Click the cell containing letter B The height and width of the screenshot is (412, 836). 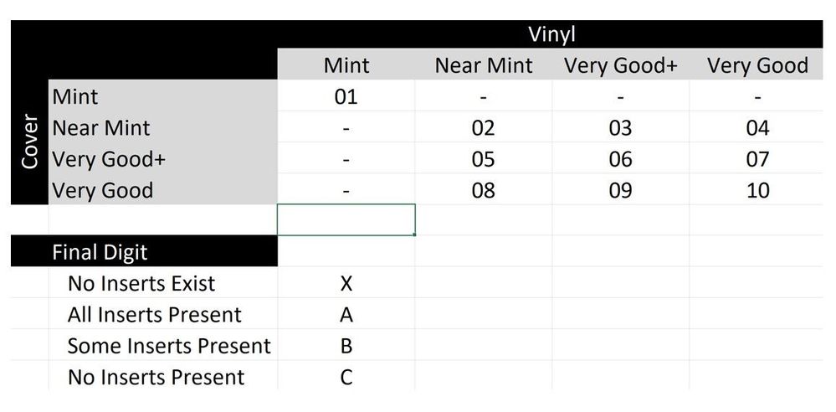pyautogui.click(x=346, y=346)
